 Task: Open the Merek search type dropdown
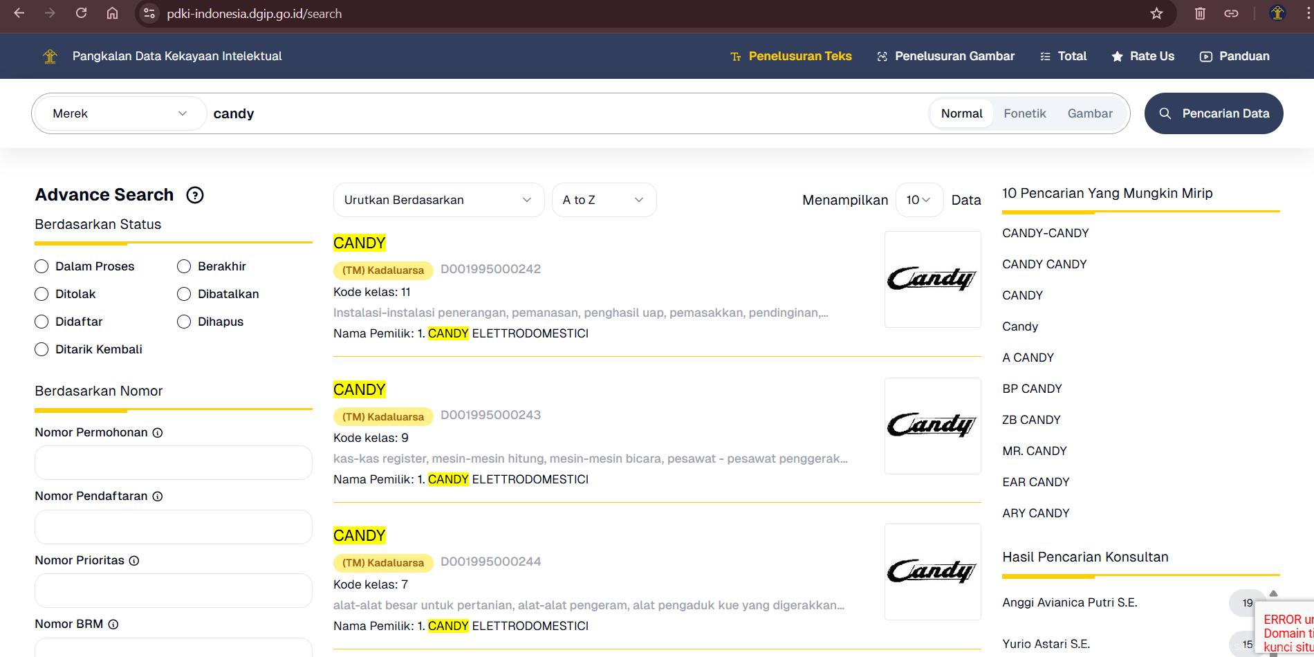(120, 113)
